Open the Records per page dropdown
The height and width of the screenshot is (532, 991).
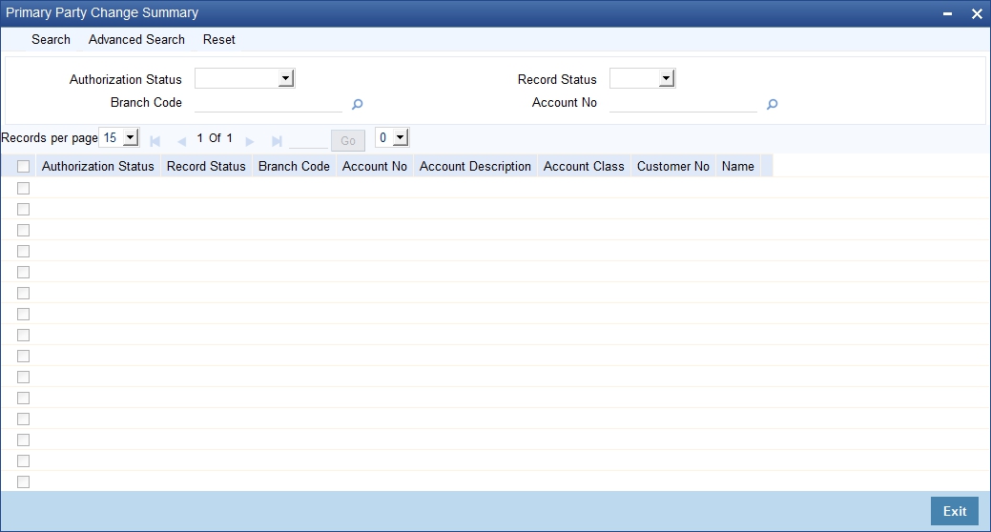pyautogui.click(x=119, y=137)
